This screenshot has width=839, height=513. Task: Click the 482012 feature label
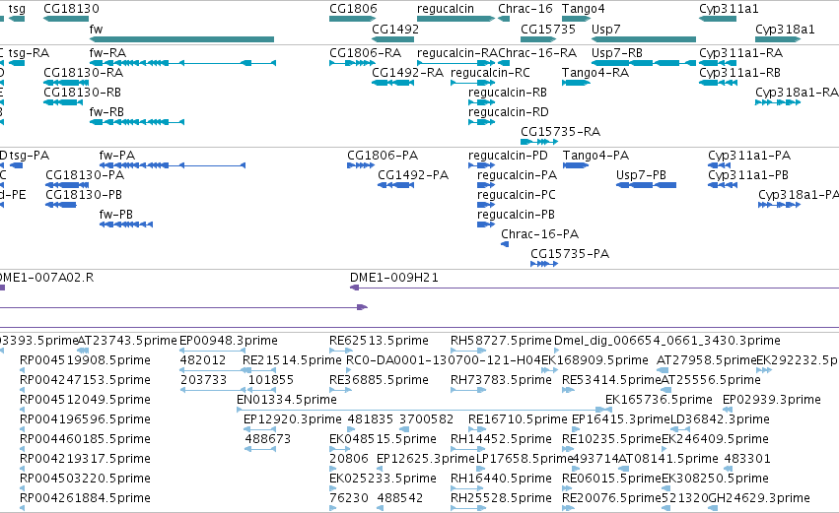click(x=203, y=360)
